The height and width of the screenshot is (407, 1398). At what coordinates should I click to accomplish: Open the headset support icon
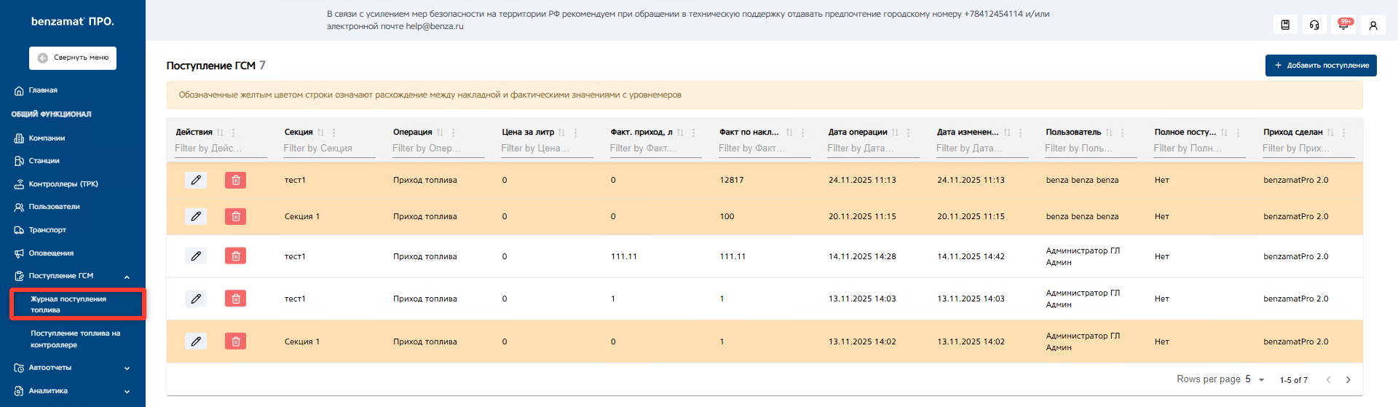pos(1314,25)
